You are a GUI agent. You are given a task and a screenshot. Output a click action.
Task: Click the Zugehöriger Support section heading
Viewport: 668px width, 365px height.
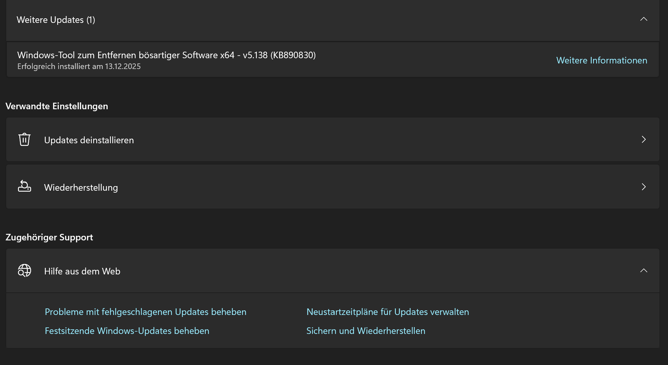tap(49, 237)
